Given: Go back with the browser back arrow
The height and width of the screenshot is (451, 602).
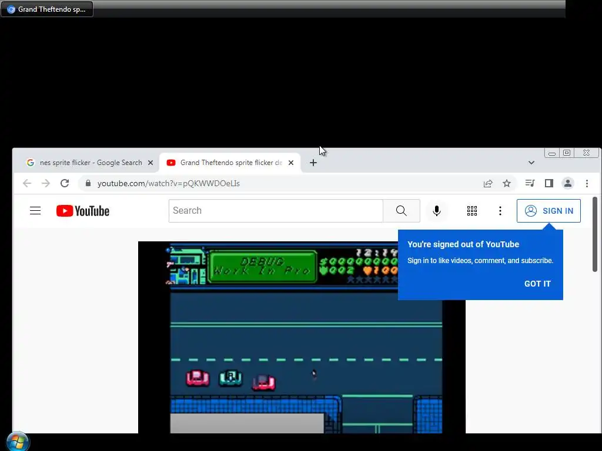Looking at the screenshot, I should [27, 183].
